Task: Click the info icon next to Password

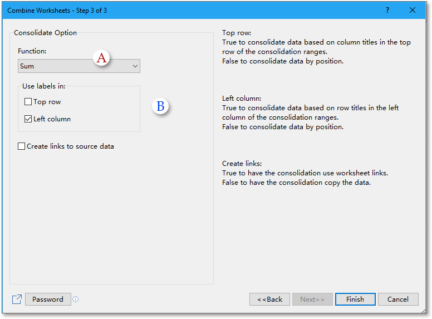Action: pyautogui.click(x=76, y=300)
